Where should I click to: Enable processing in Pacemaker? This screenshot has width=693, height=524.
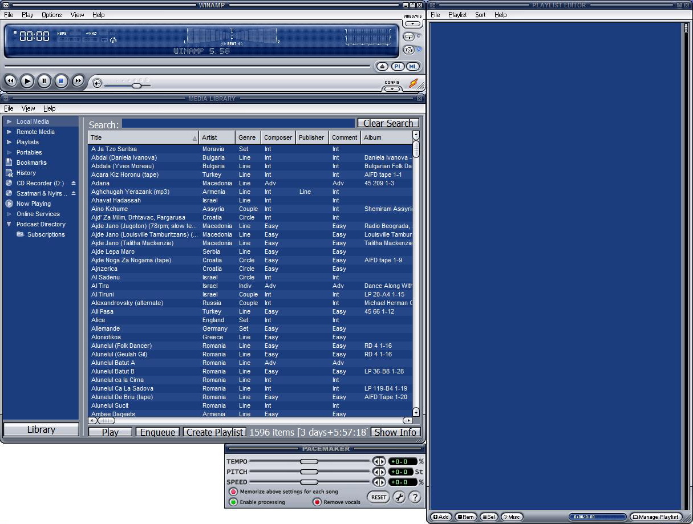point(233,502)
